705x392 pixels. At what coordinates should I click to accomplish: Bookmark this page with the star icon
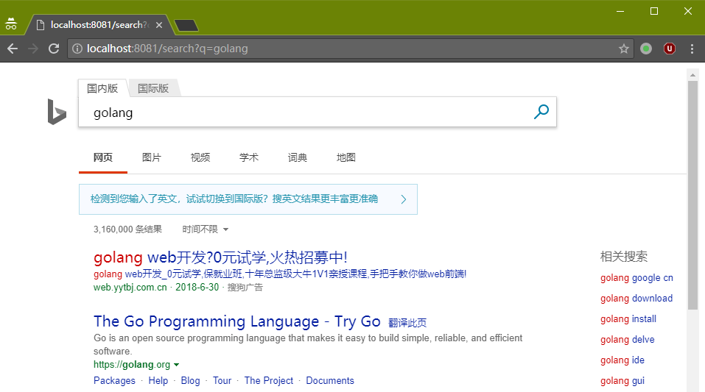(624, 49)
